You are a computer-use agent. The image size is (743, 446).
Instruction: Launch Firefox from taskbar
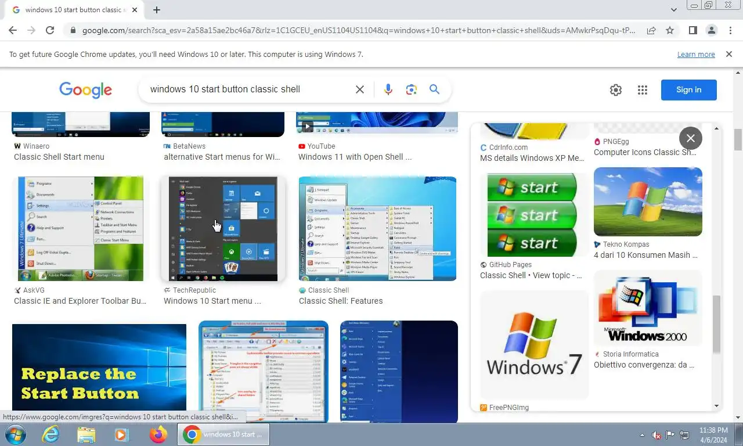(x=158, y=434)
